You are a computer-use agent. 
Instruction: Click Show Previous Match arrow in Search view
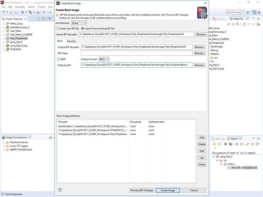(219, 144)
